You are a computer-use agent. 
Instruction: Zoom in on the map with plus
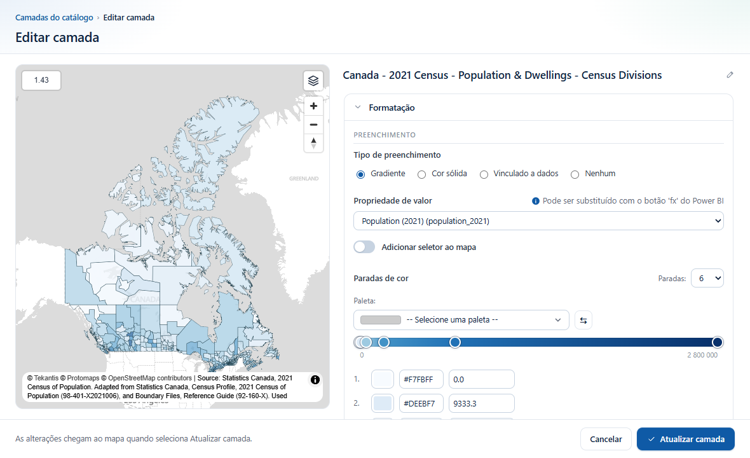[314, 106]
